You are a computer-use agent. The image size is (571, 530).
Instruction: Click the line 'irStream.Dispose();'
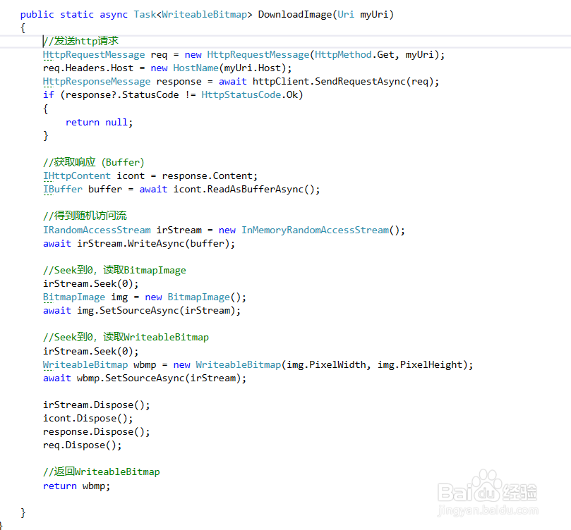tap(97, 405)
